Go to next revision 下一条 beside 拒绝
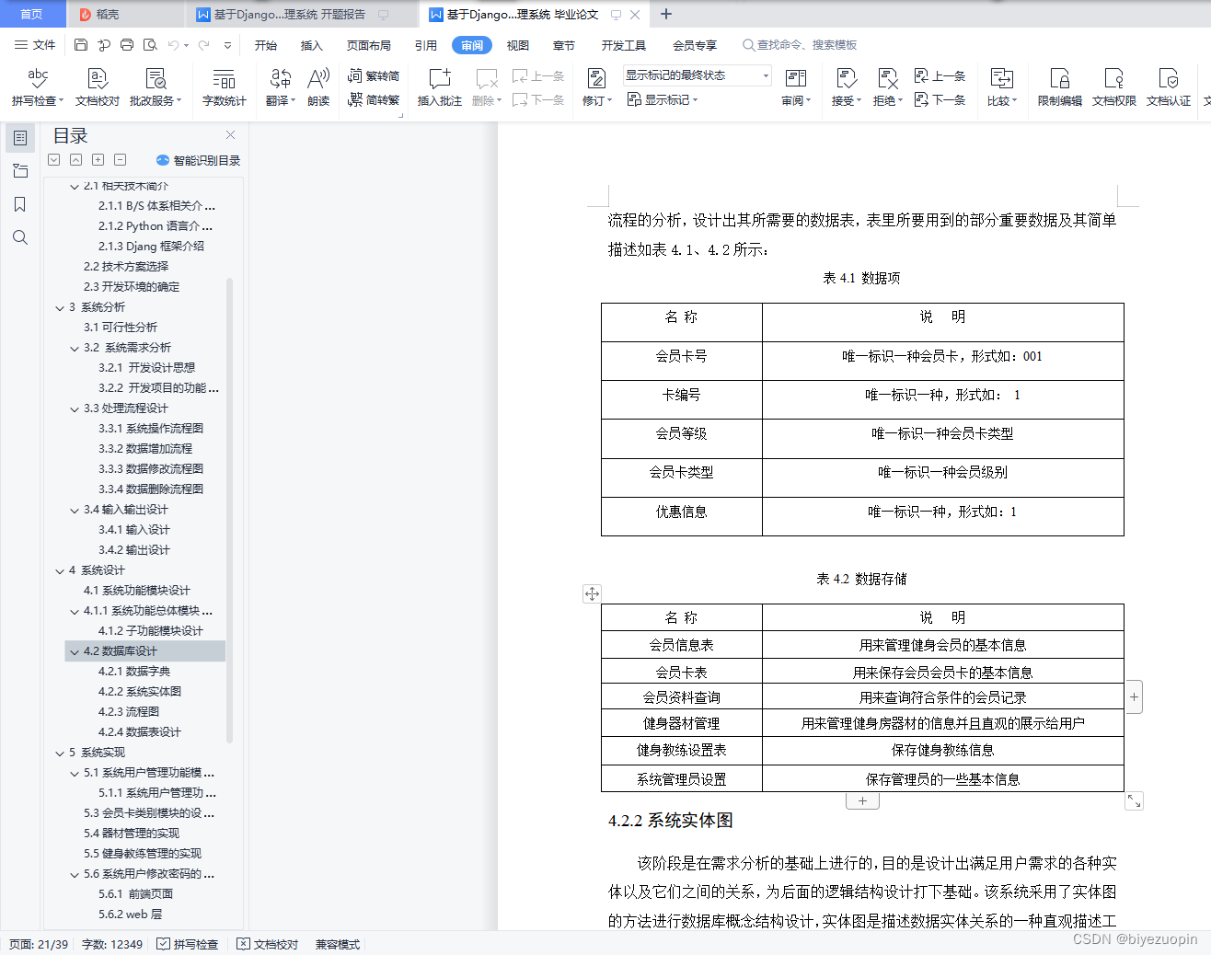The height and width of the screenshot is (955, 1211). point(940,99)
